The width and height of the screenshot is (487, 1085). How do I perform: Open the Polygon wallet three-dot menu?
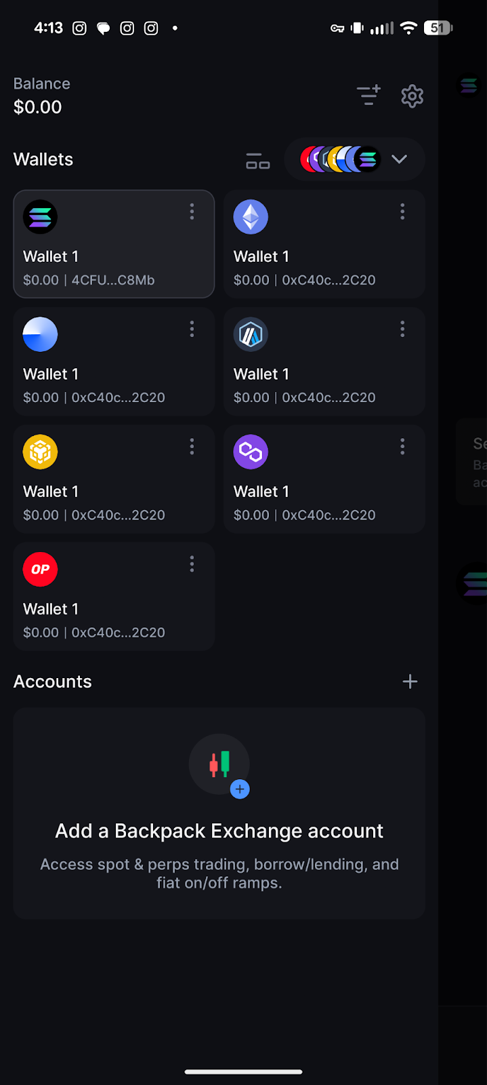(x=402, y=446)
